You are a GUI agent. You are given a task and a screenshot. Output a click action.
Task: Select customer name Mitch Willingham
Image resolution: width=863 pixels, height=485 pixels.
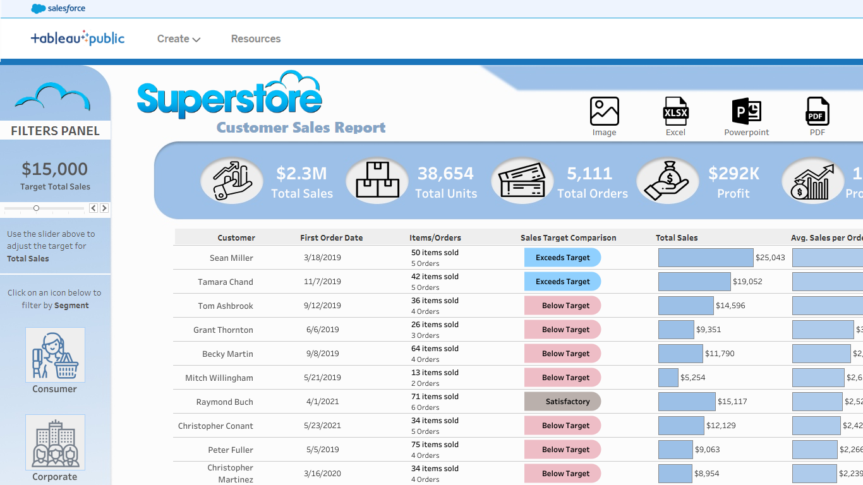tap(219, 378)
